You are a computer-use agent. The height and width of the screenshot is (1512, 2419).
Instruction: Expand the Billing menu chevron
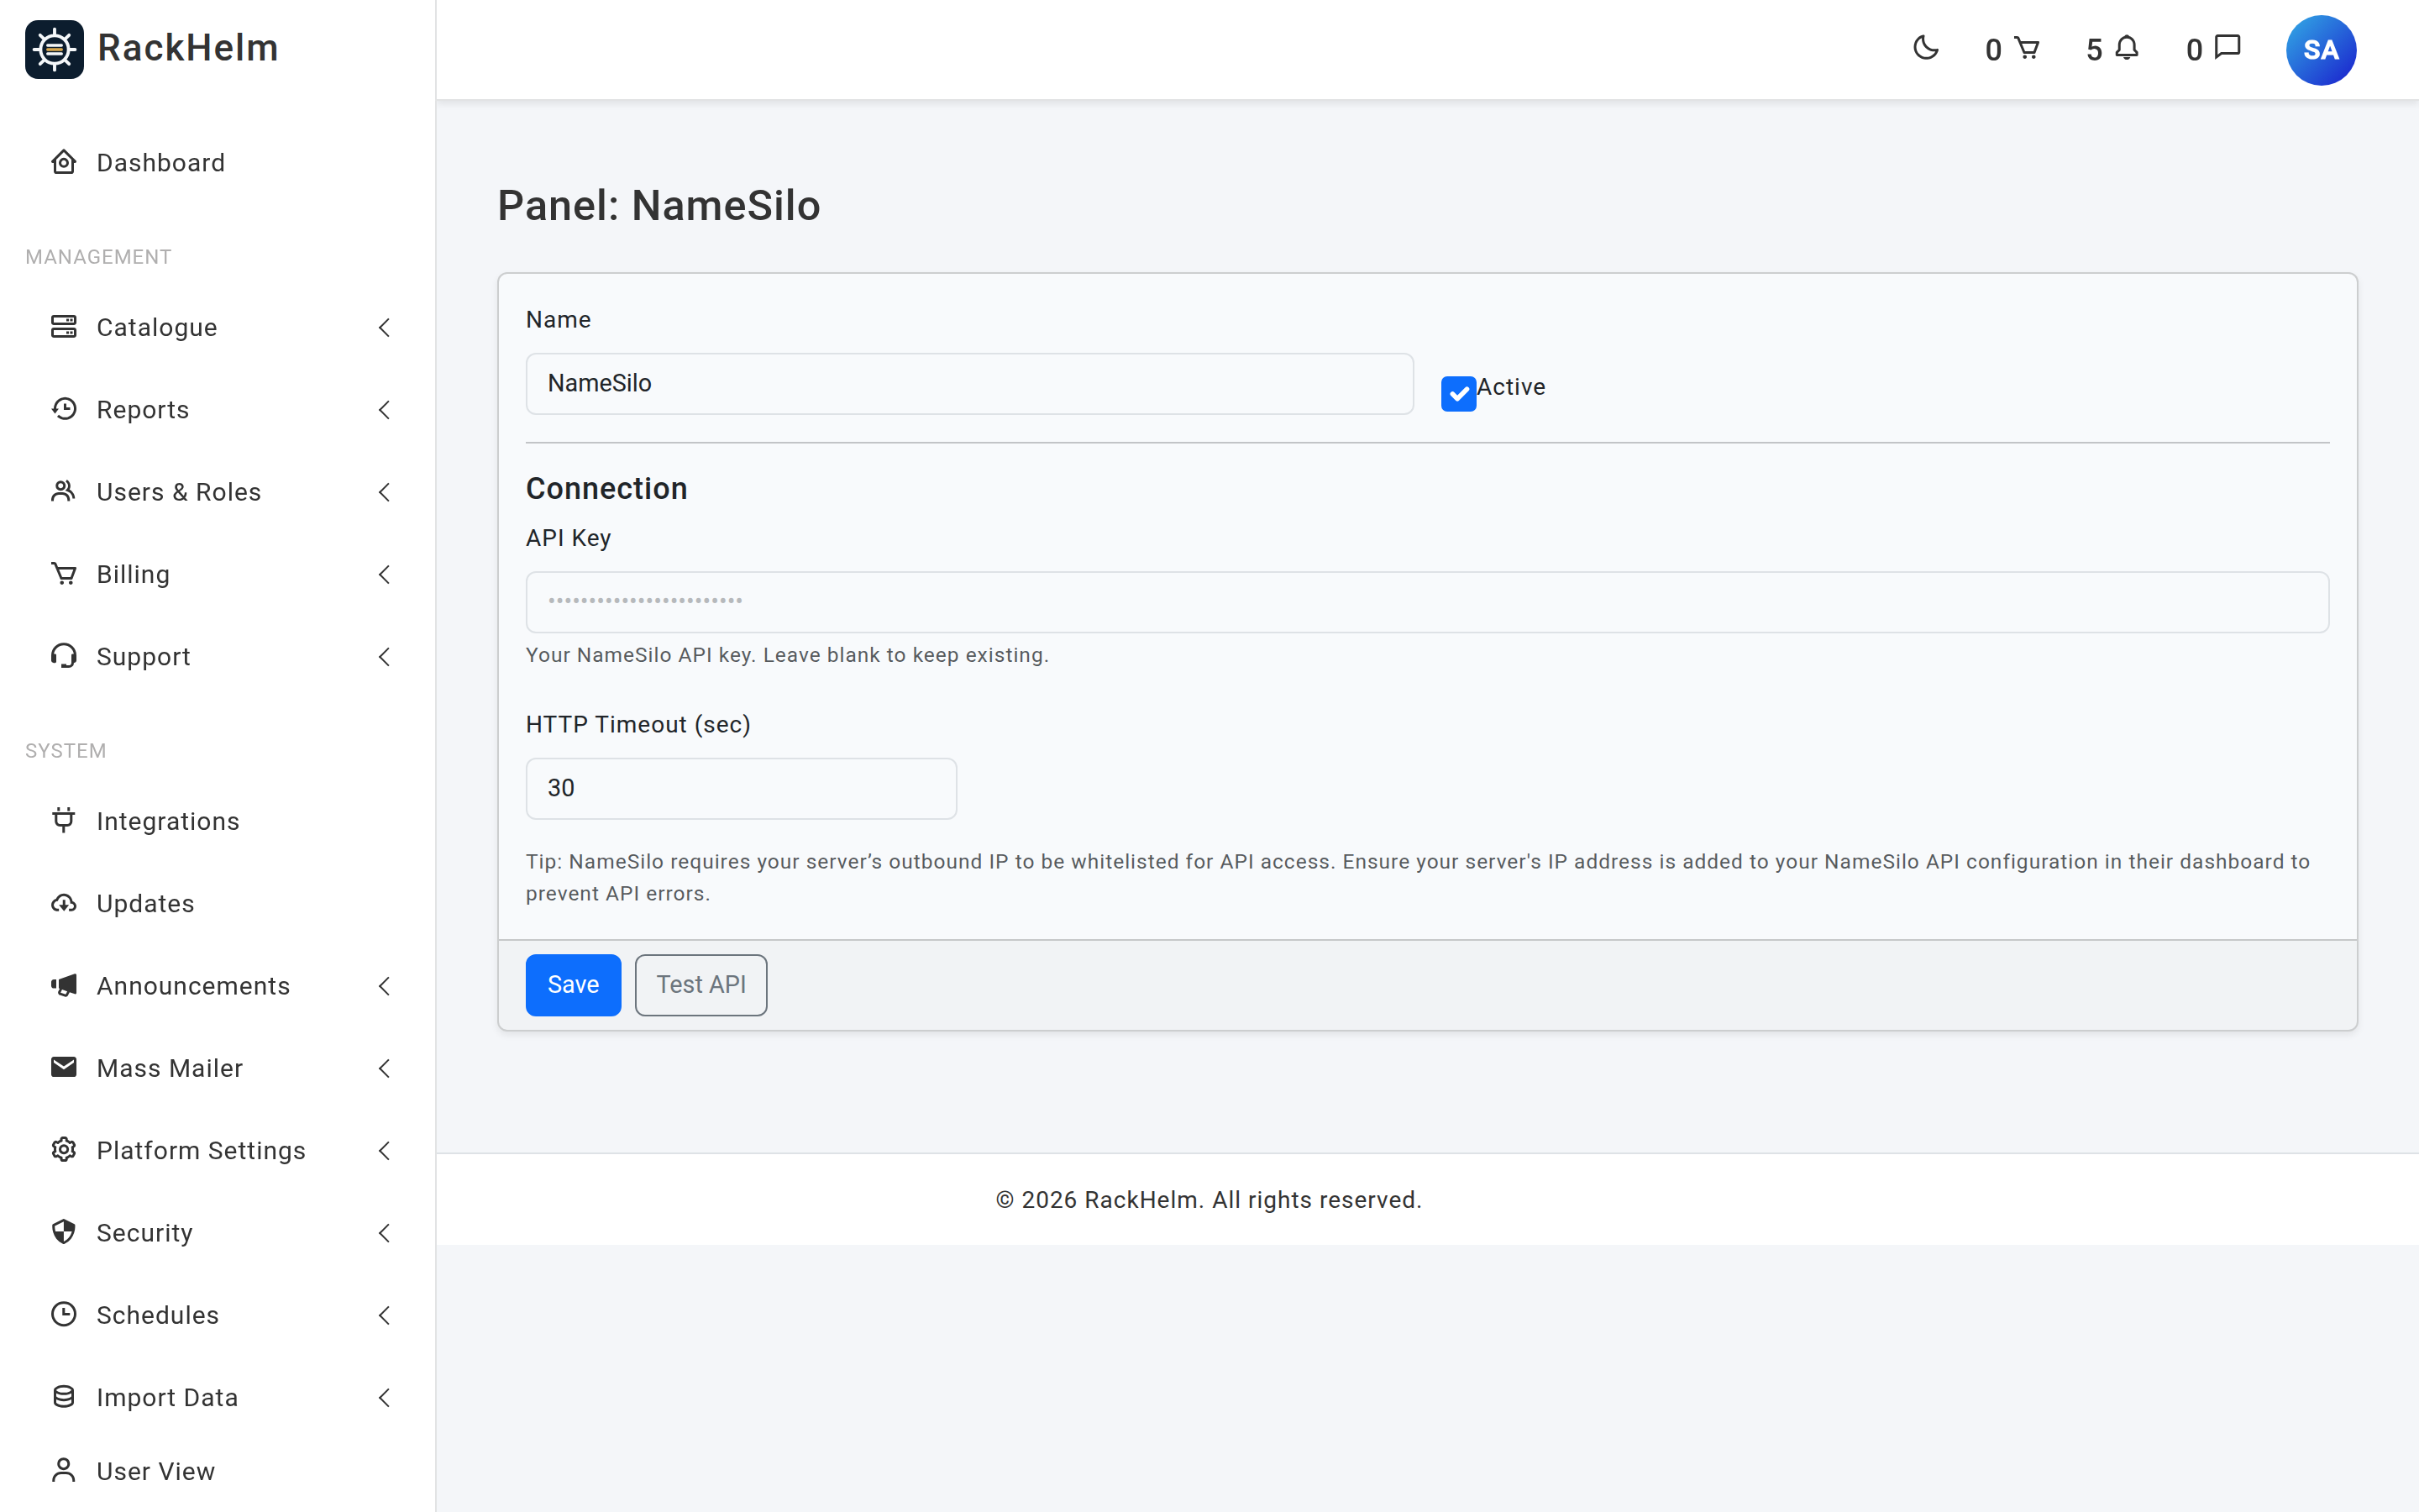click(x=385, y=574)
